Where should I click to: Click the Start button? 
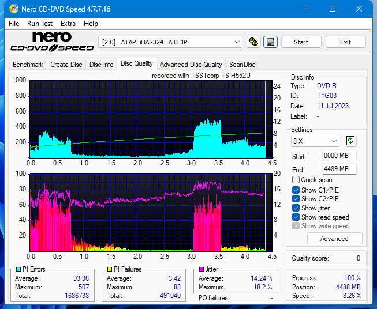[x=301, y=42]
